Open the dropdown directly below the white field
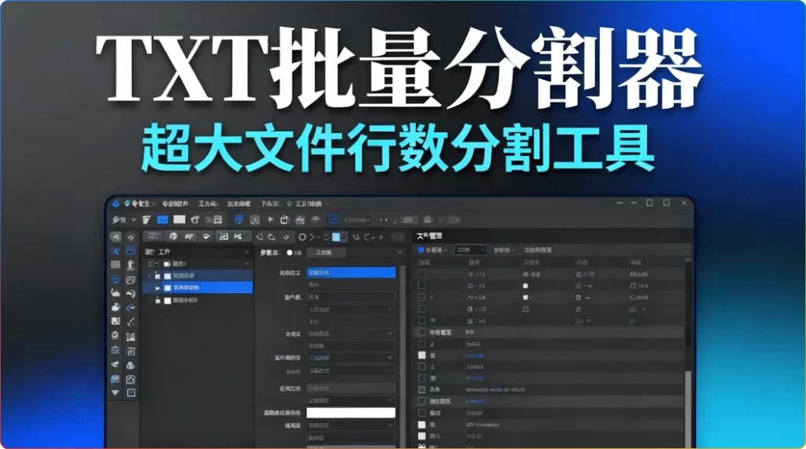The height and width of the screenshot is (449, 806). (351, 425)
